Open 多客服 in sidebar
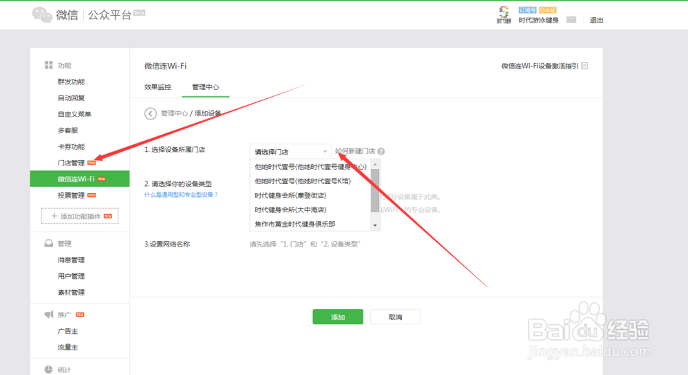The image size is (688, 375). [x=67, y=130]
